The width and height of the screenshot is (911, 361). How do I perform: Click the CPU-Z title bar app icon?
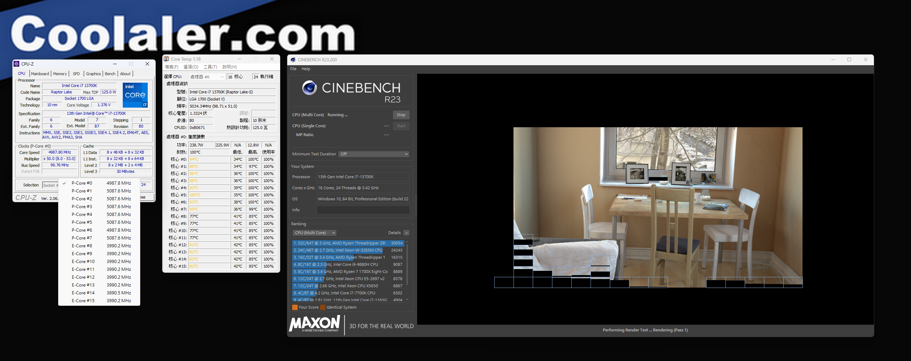16,64
